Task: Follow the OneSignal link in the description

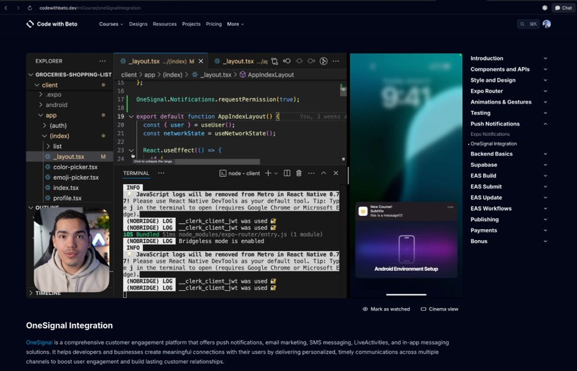Action: 39,342
